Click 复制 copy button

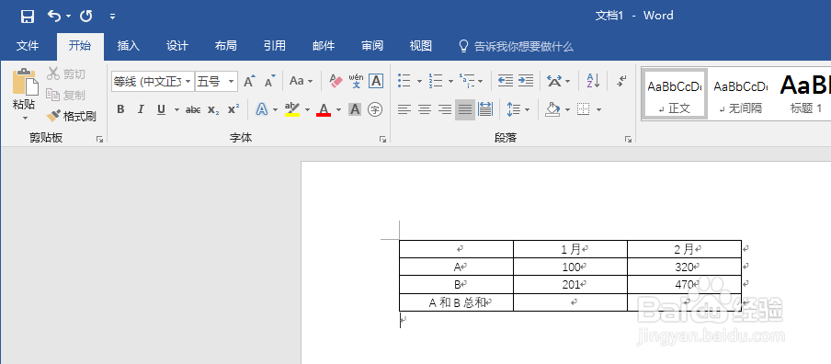tap(65, 96)
